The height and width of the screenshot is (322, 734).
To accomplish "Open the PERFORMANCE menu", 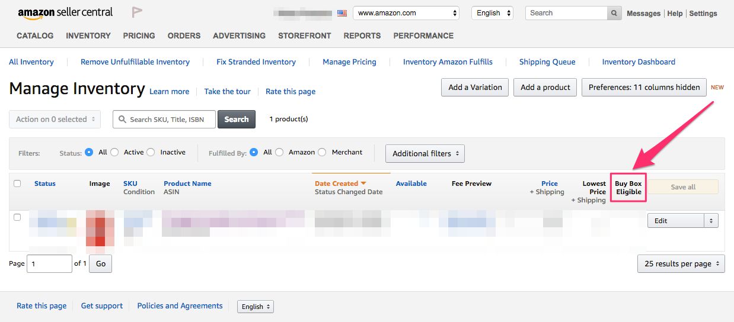I will point(423,36).
